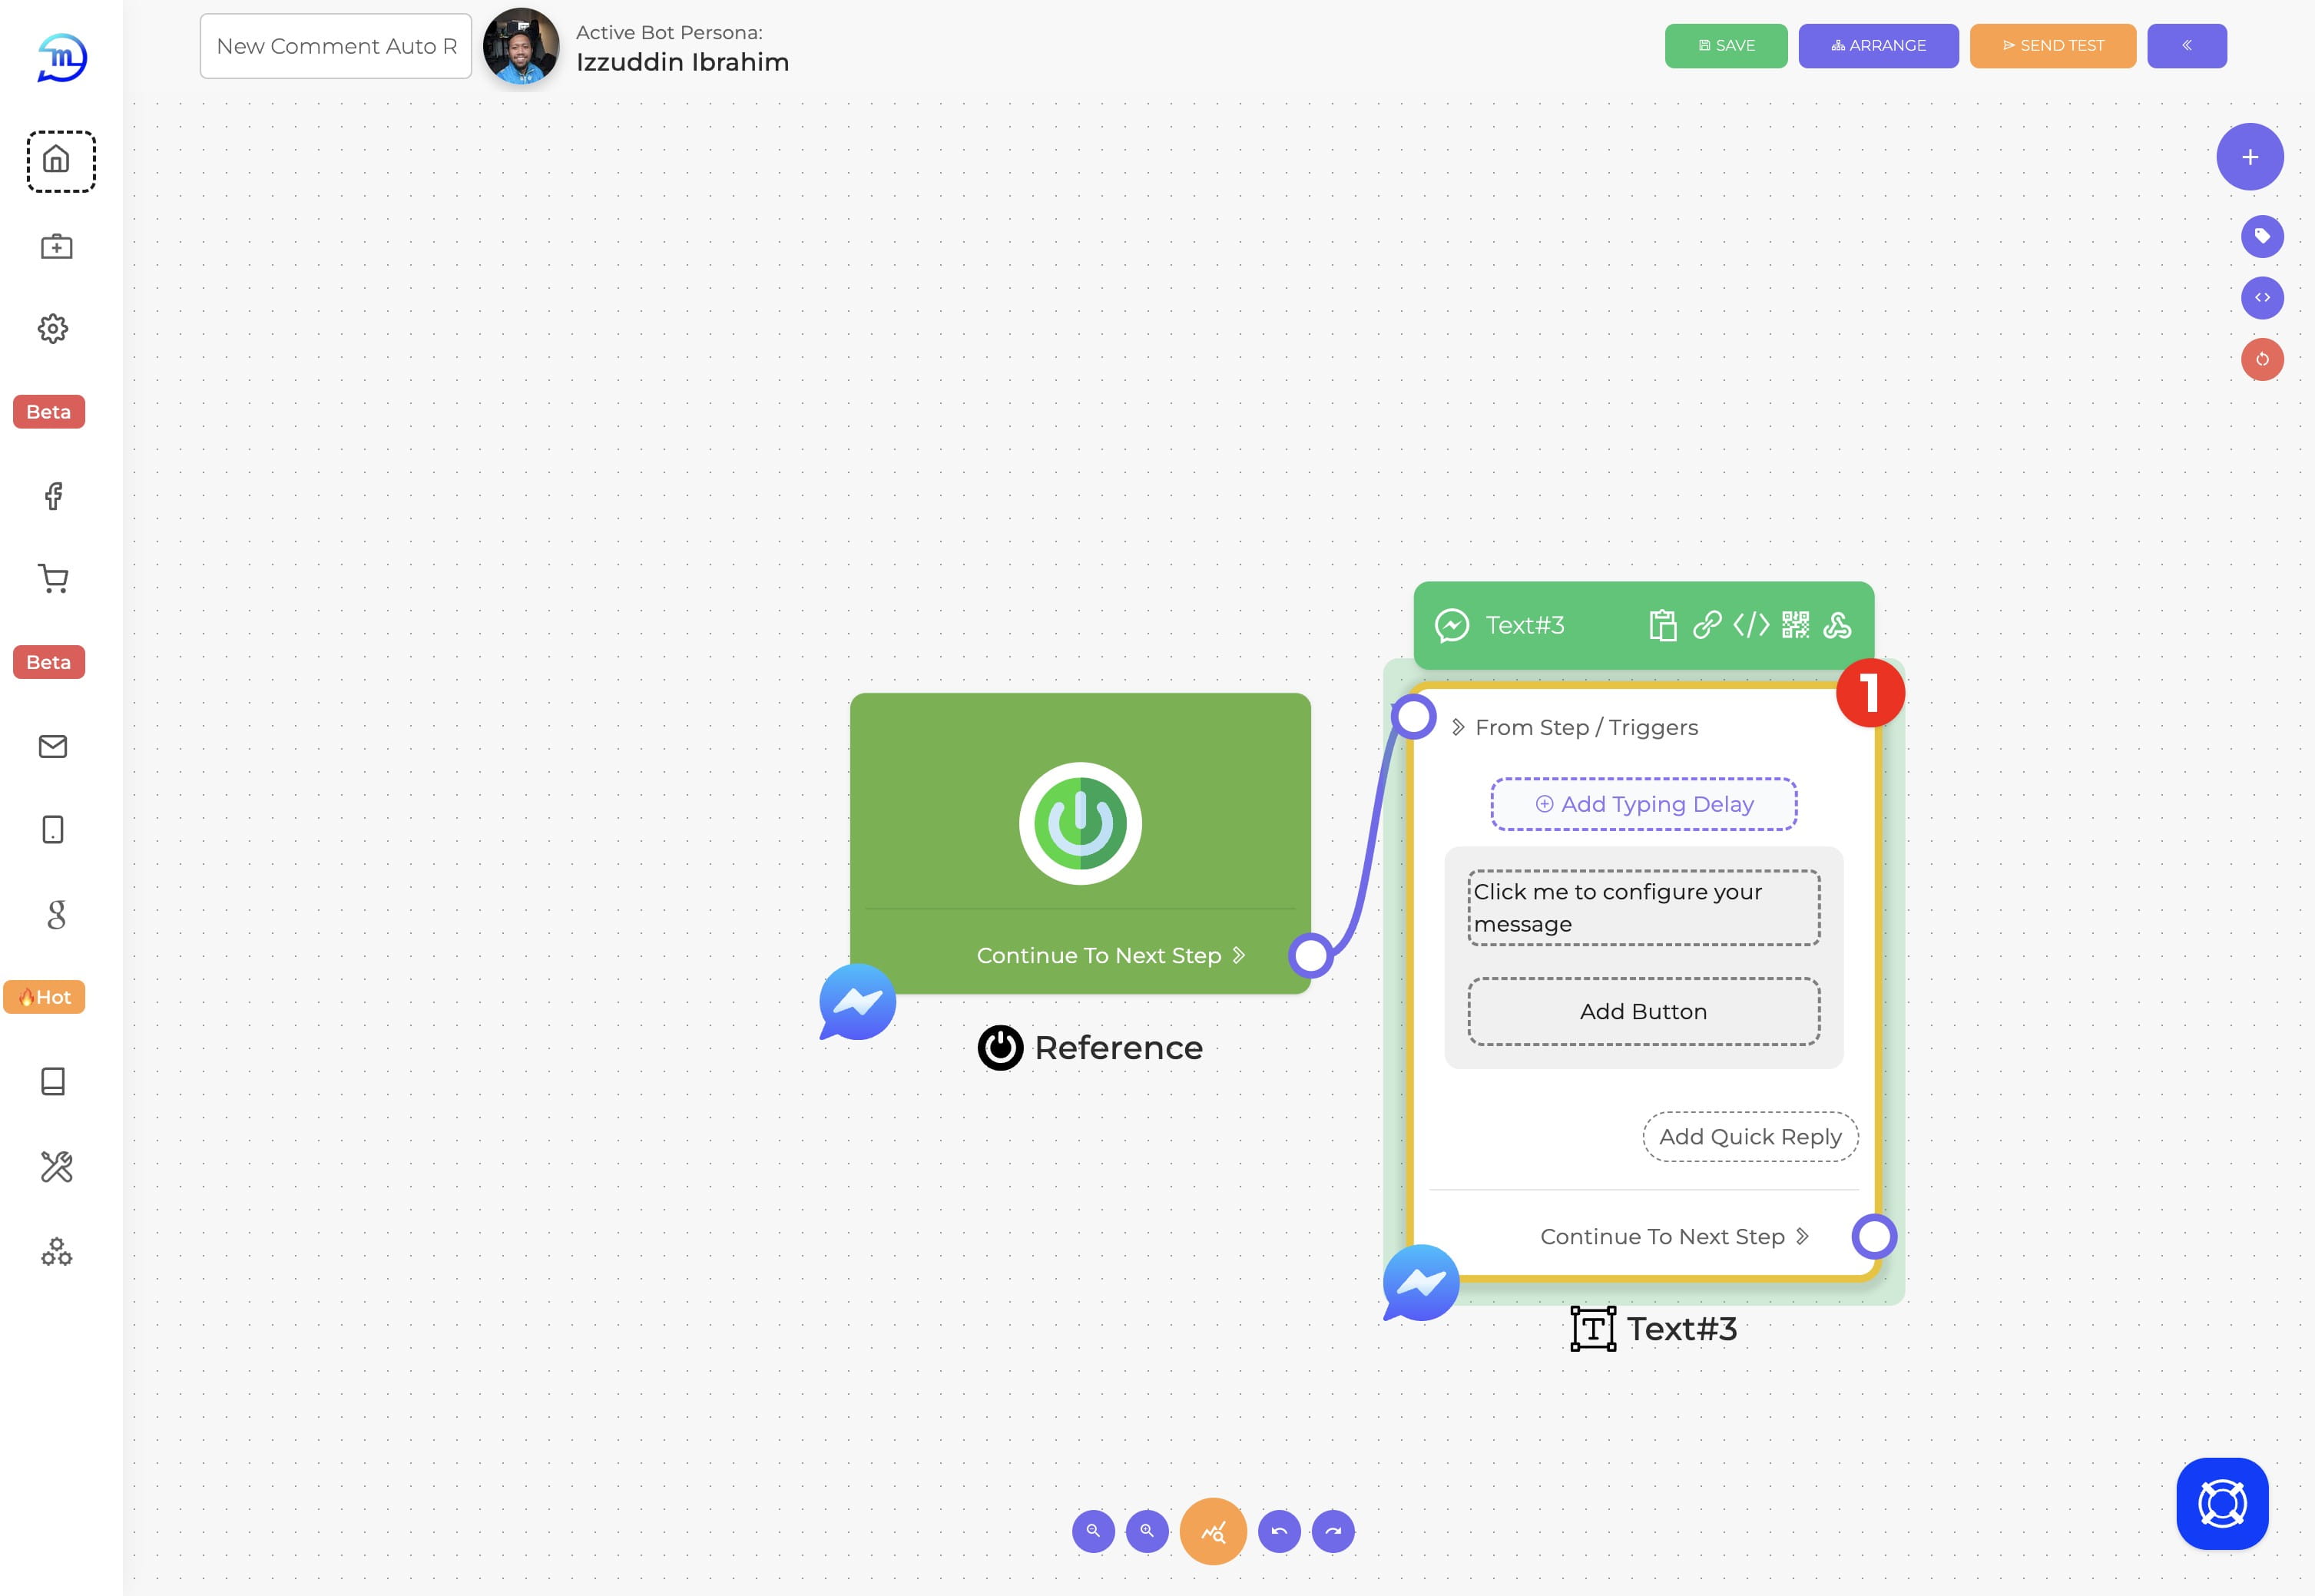Click Add Button in Text#3 node
The width and height of the screenshot is (2315, 1596).
(x=1644, y=1012)
